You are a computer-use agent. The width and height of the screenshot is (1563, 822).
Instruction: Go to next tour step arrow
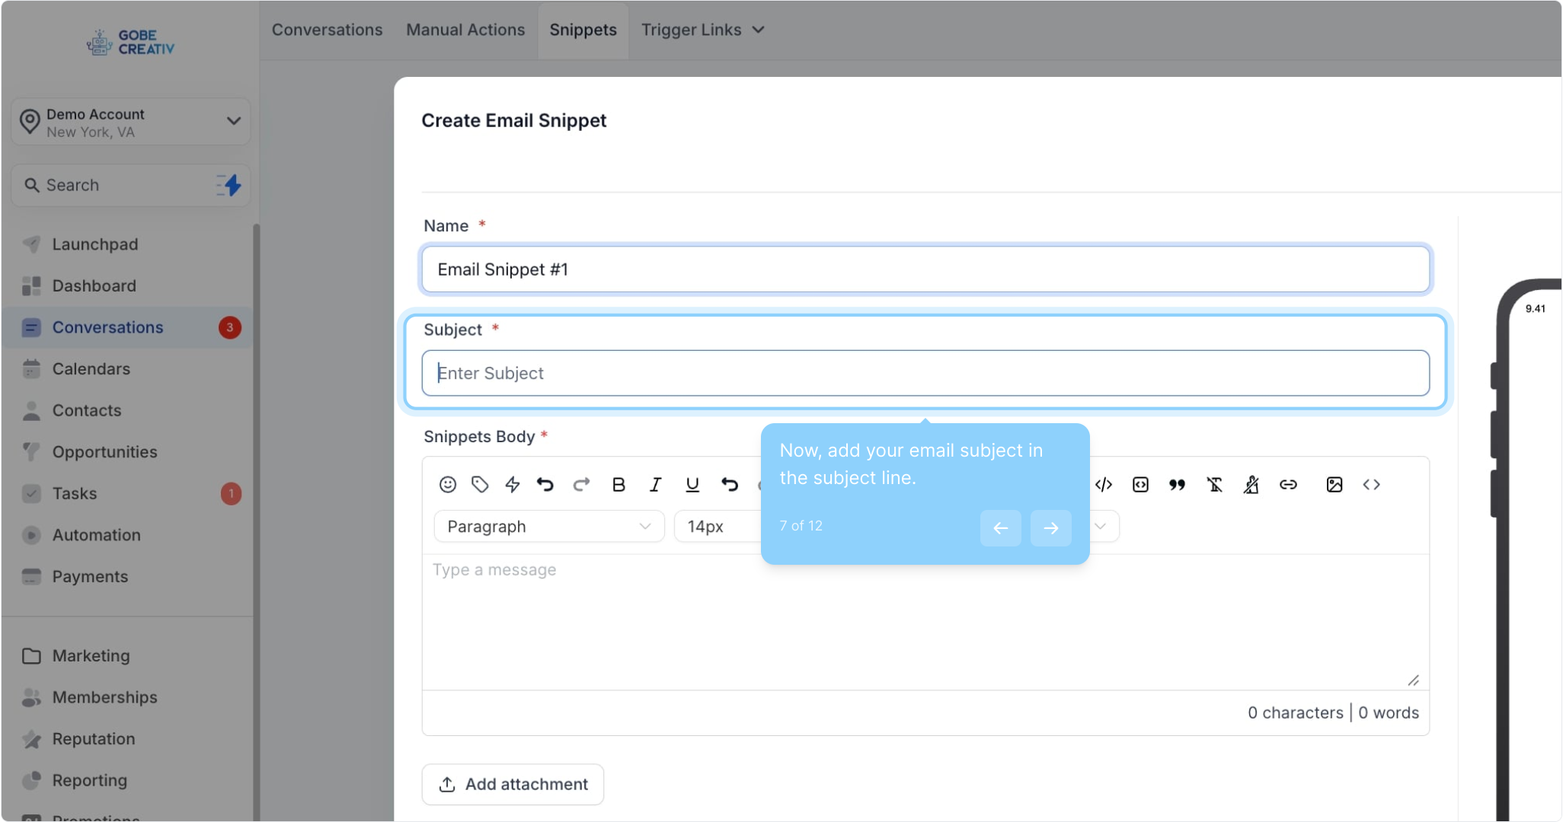(x=1050, y=528)
